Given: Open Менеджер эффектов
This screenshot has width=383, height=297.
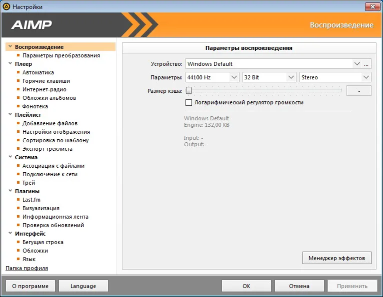Looking at the screenshot, I should click(x=337, y=258).
